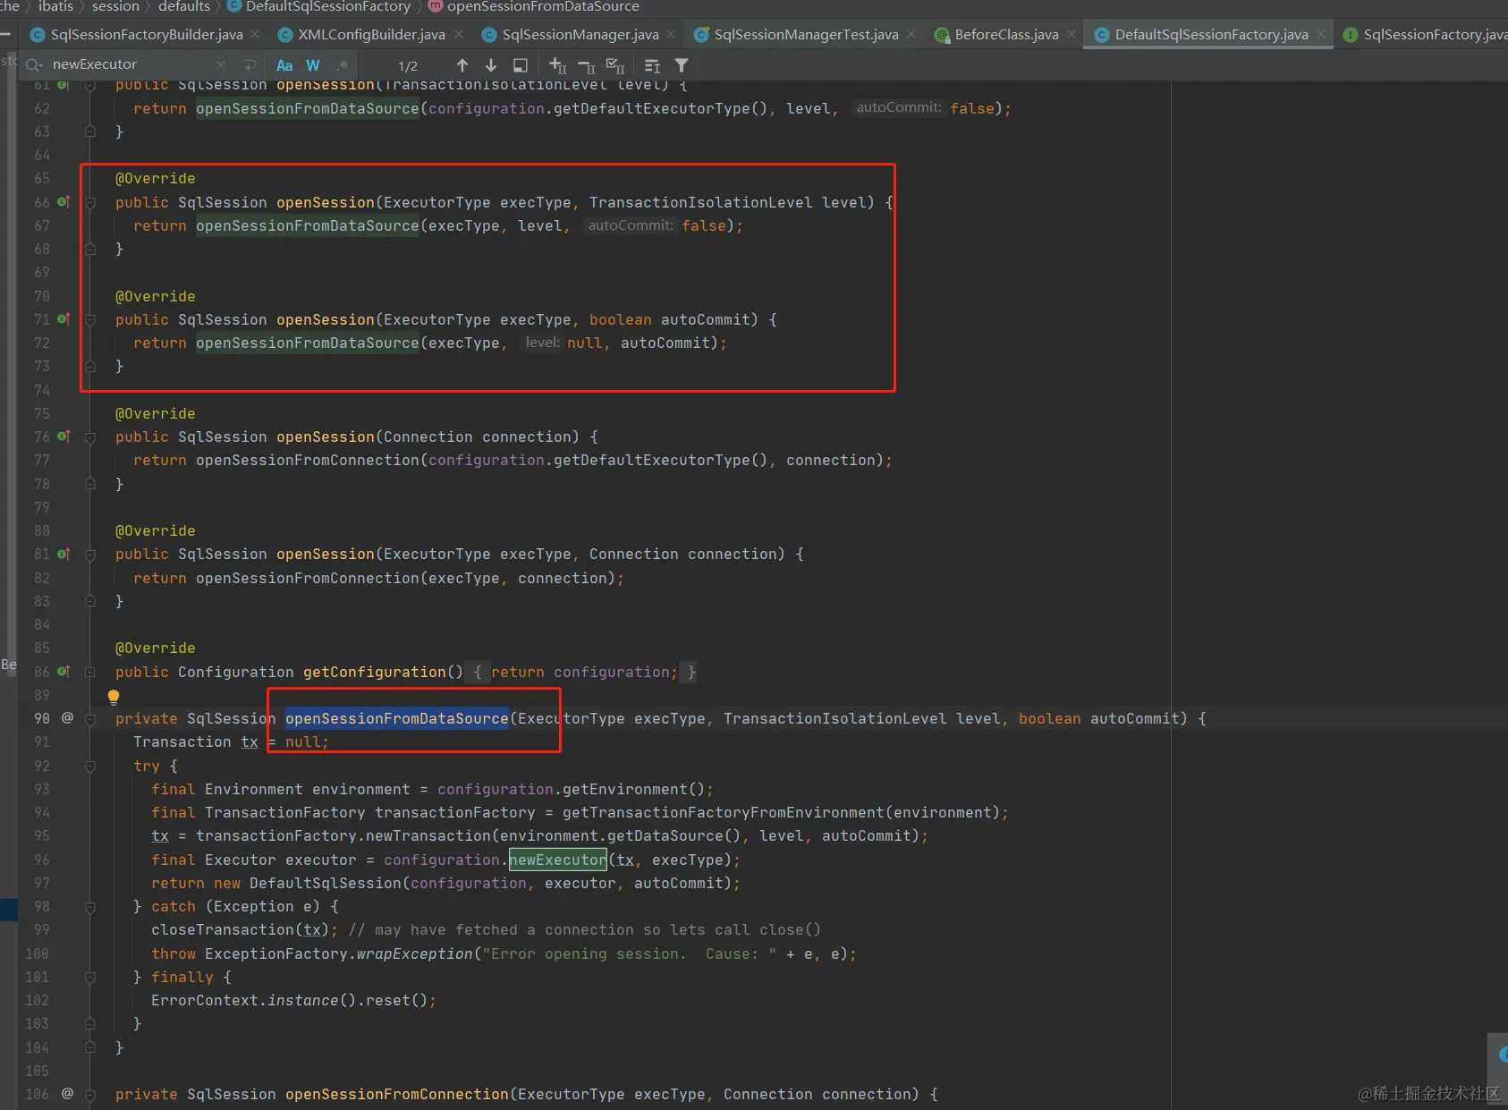Image resolution: width=1508 pixels, height=1110 pixels.
Task: Add selection for next occurrence
Action: (x=558, y=65)
